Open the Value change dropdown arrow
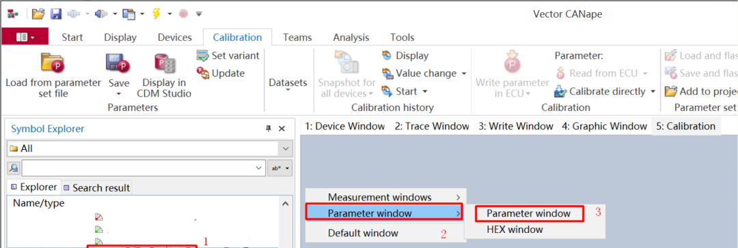Image resolution: width=738 pixels, height=248 pixels. point(463,74)
